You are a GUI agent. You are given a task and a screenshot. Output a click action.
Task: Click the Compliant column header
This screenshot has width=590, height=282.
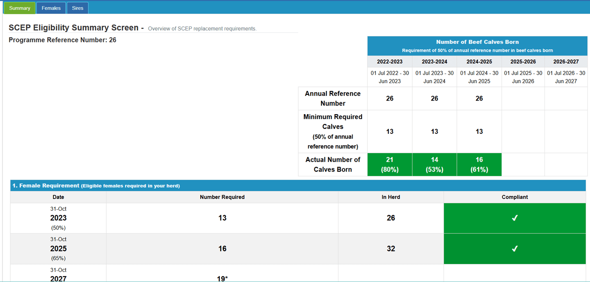(515, 197)
